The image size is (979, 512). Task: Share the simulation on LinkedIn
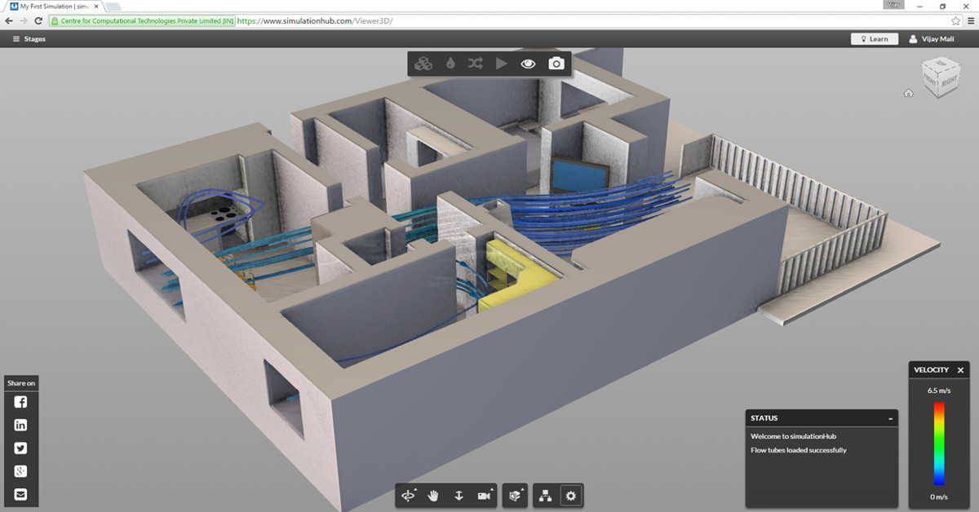coord(20,425)
